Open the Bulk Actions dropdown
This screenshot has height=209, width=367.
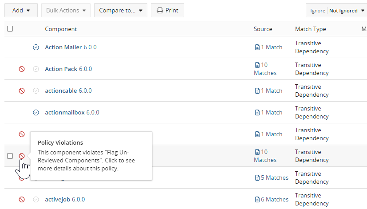[x=66, y=10]
